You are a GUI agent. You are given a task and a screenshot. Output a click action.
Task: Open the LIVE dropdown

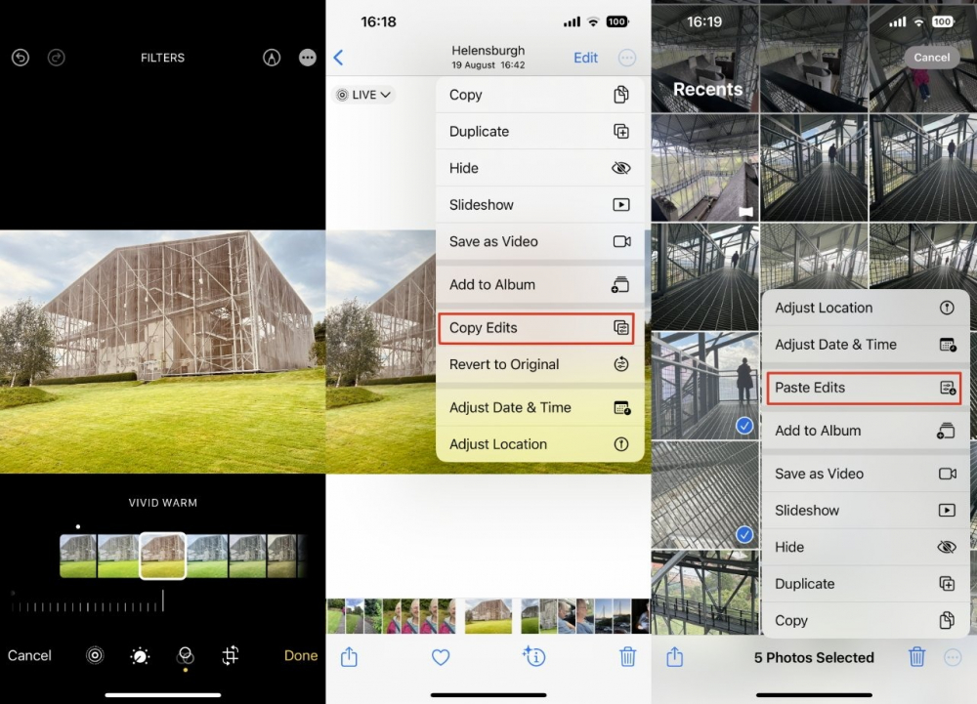(362, 95)
